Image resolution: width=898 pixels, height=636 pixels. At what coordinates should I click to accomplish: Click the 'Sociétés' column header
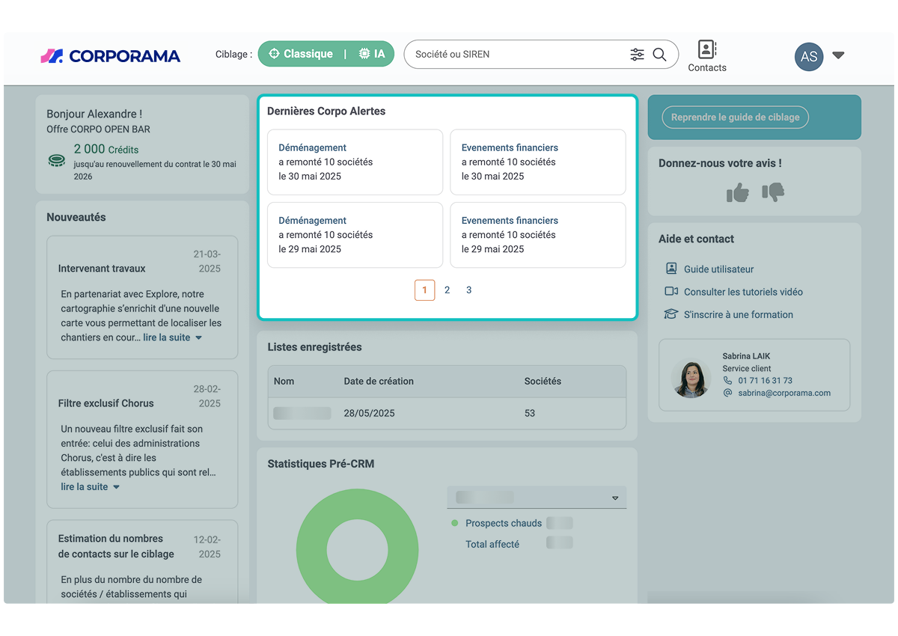[543, 382]
